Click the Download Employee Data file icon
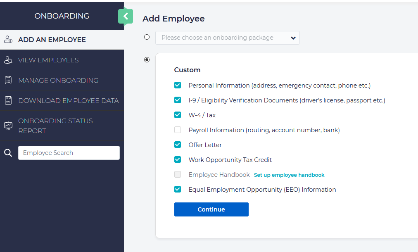The image size is (418, 252). click(x=8, y=100)
